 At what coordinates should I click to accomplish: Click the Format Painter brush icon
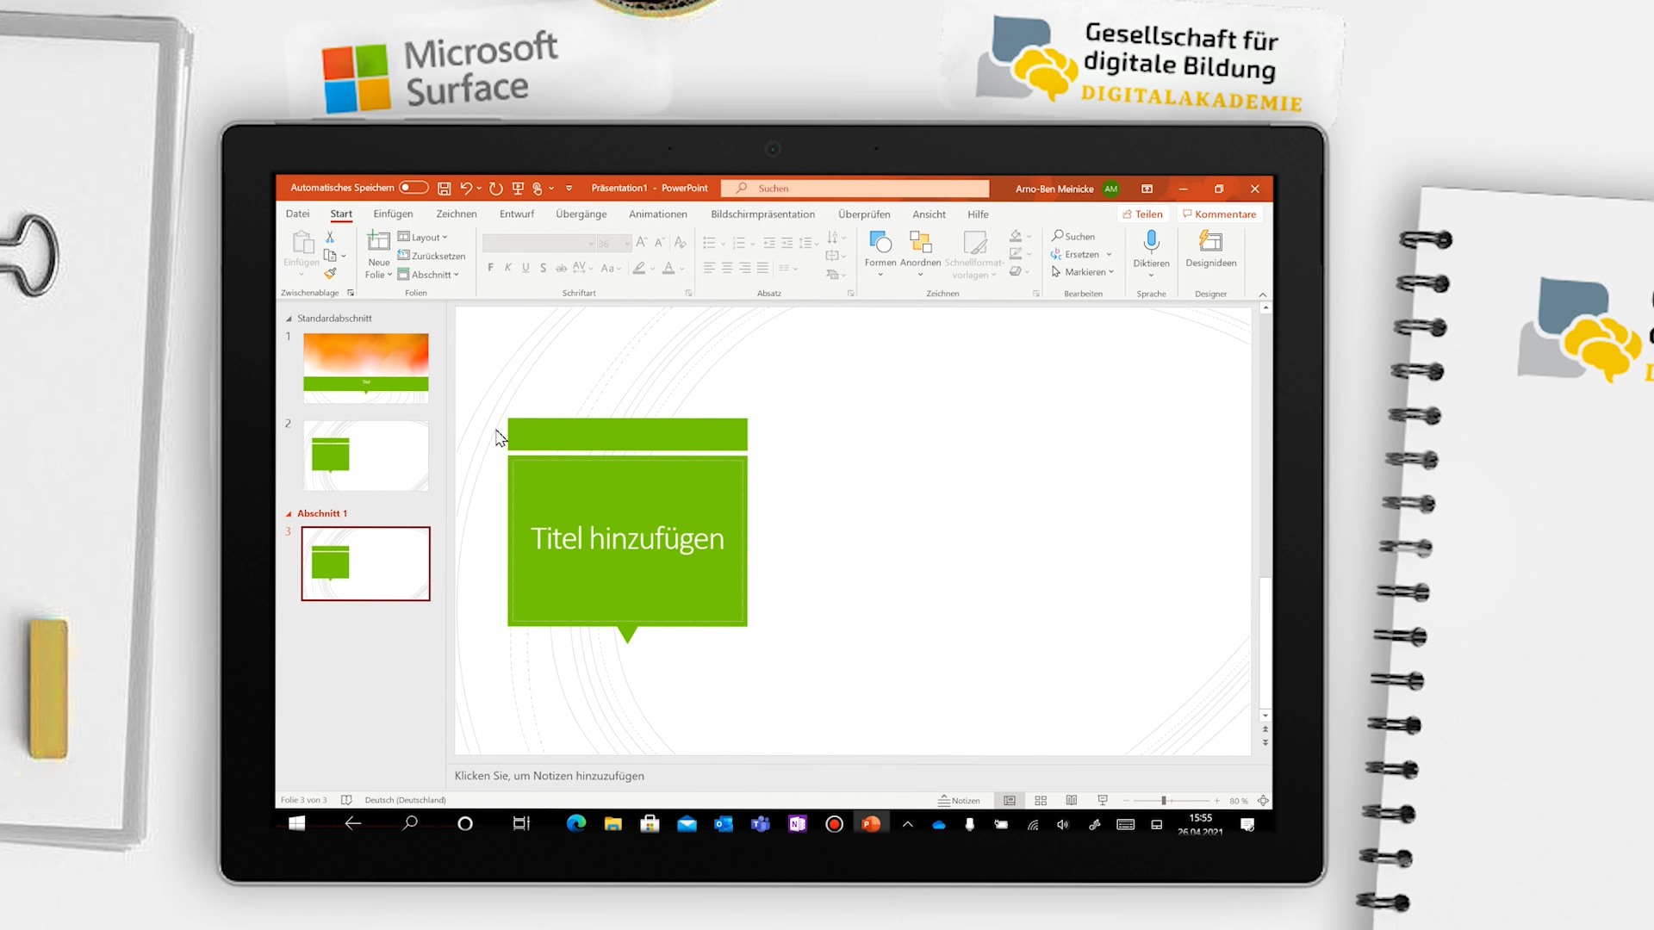[330, 273]
